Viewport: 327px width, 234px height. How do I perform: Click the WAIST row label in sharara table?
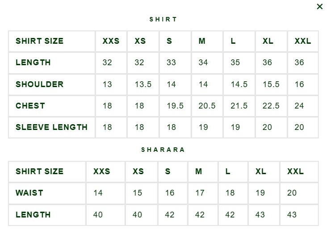point(29,193)
